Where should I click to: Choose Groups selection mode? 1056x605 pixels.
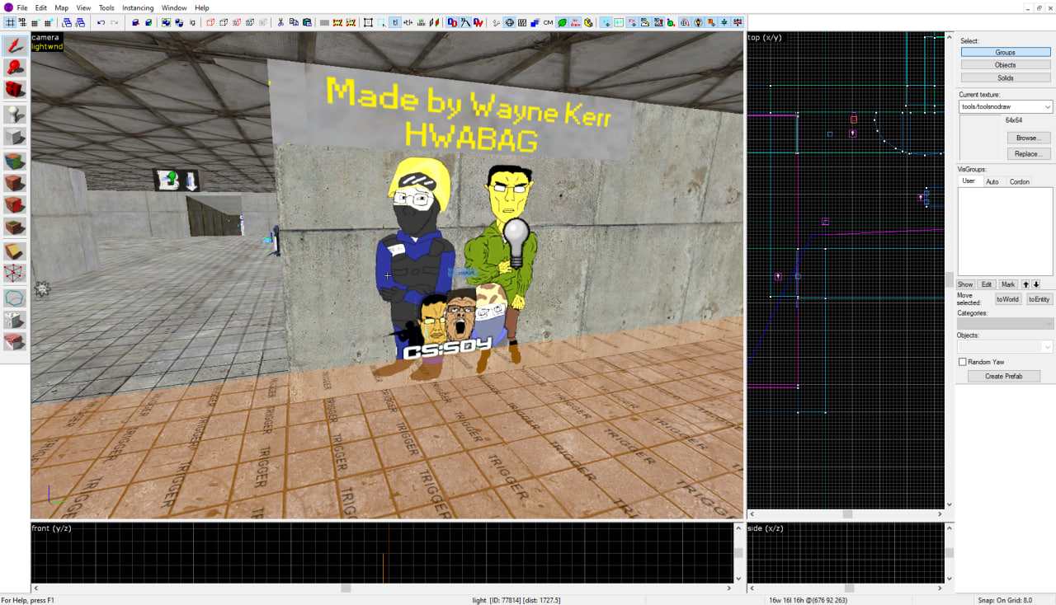[x=1005, y=52]
